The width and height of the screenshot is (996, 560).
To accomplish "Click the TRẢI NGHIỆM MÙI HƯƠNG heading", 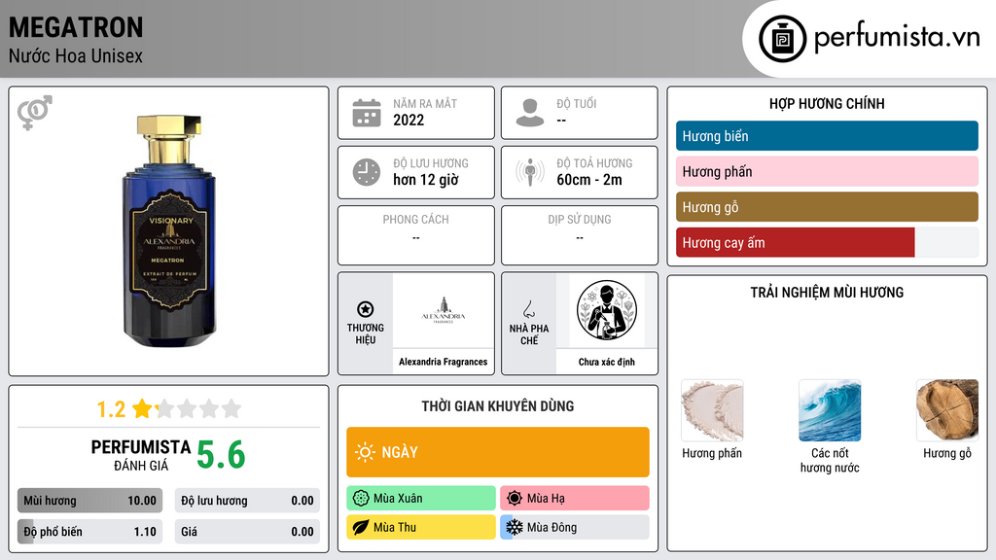I will point(827,292).
